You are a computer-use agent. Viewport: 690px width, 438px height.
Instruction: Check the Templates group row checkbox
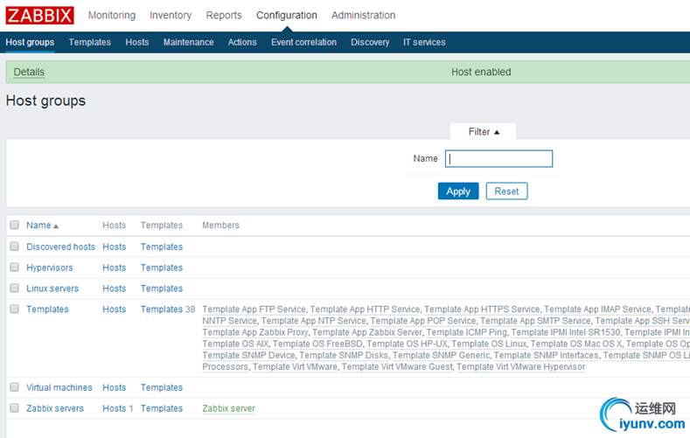15,309
